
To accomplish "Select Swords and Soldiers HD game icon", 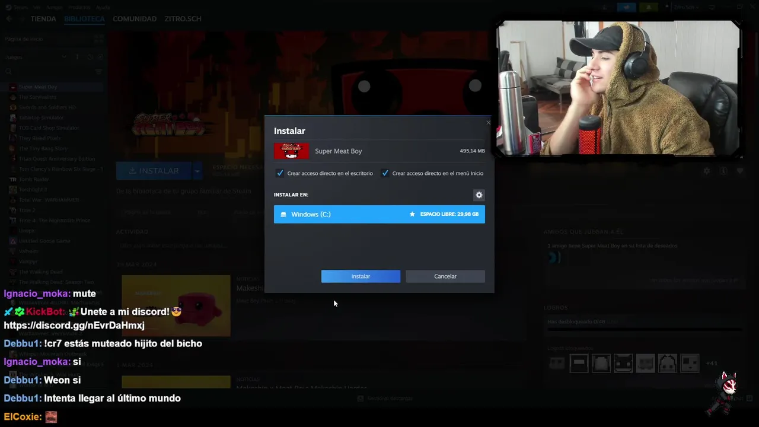I will coord(13,107).
